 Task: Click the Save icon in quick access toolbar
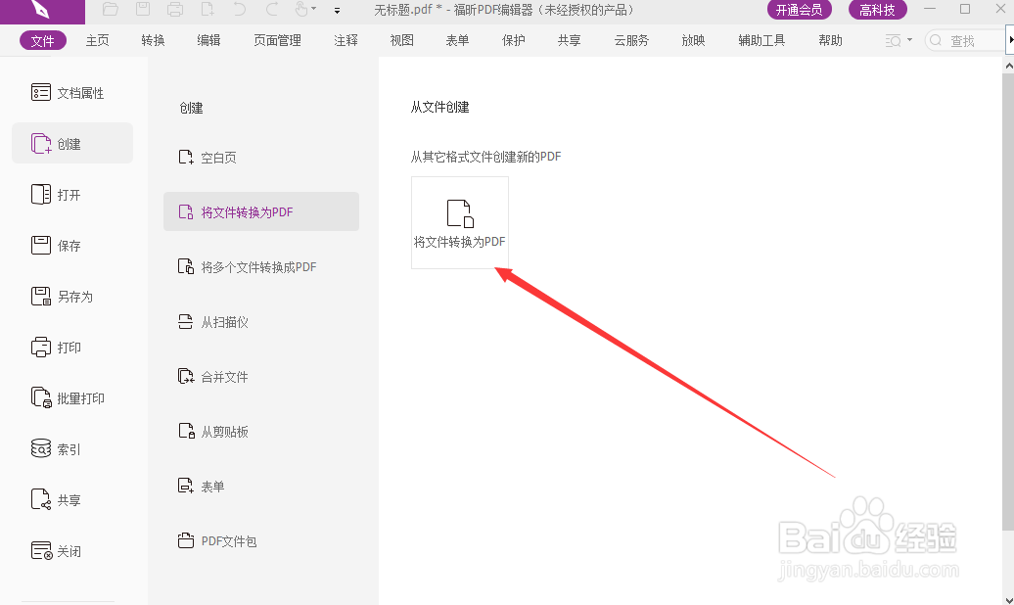(x=143, y=10)
